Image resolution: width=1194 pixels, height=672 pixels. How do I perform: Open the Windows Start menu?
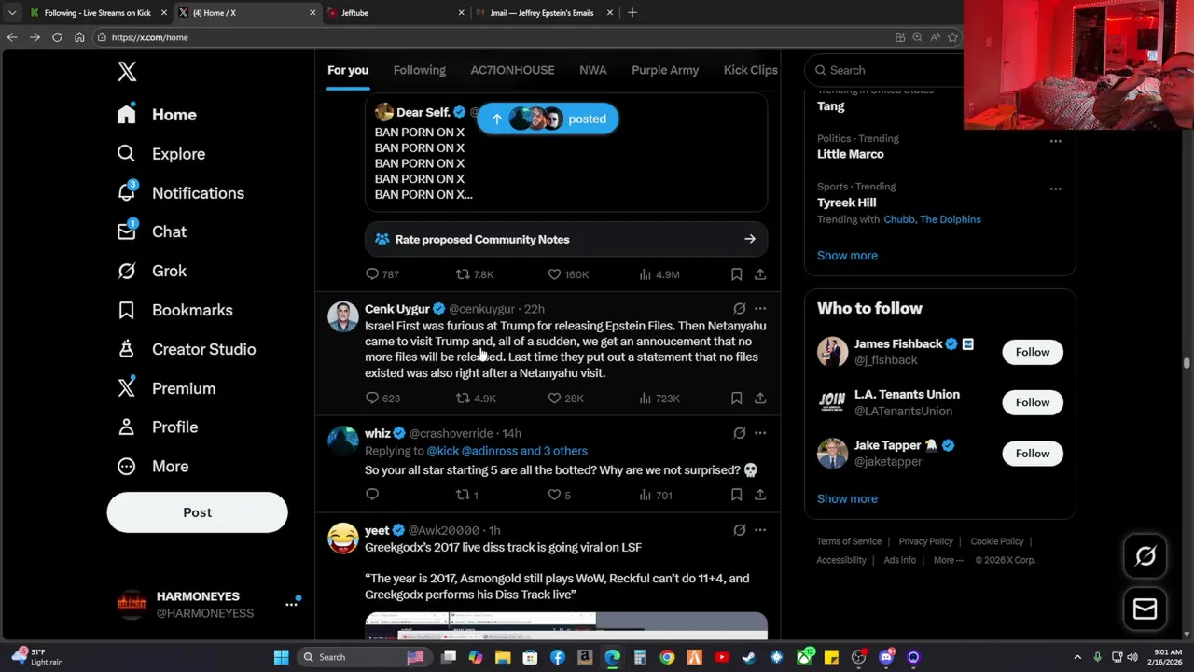pos(281,657)
